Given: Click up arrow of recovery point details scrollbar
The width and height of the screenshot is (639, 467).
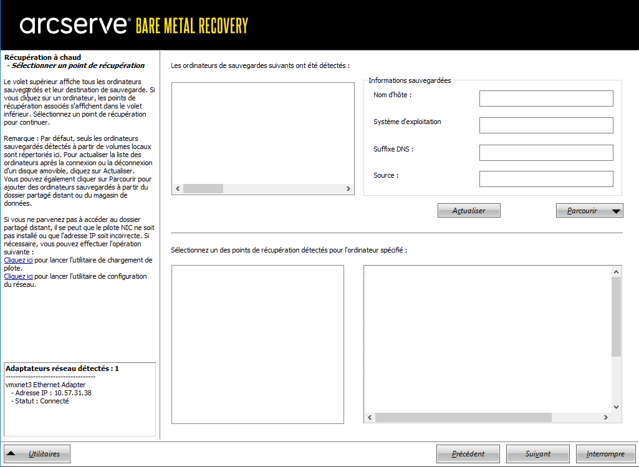Looking at the screenshot, I should [x=616, y=272].
